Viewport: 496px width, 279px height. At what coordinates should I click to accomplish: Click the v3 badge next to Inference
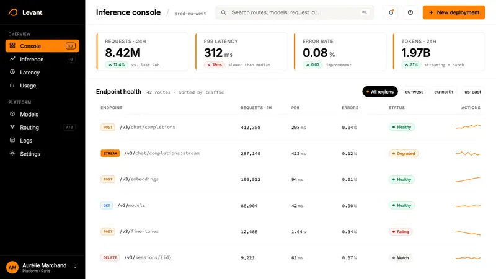click(71, 59)
